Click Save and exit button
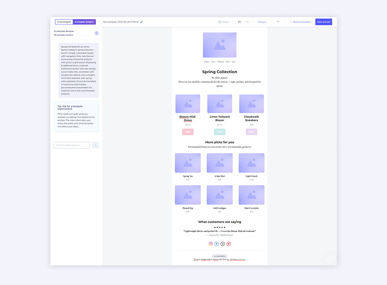This screenshot has height=285, width=387. tap(323, 22)
